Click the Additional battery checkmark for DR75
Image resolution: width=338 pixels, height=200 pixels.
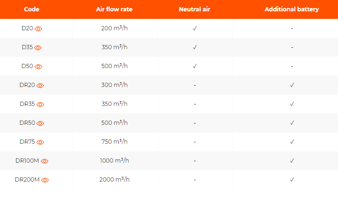pyautogui.click(x=292, y=142)
